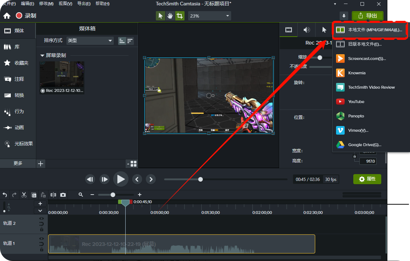
Task: Play the video preview
Action: tap(121, 179)
